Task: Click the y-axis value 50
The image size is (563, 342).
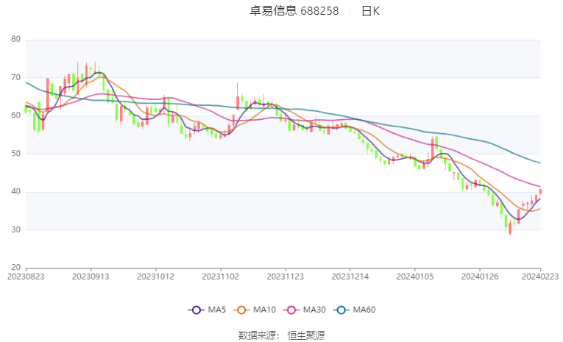Action: [x=15, y=154]
